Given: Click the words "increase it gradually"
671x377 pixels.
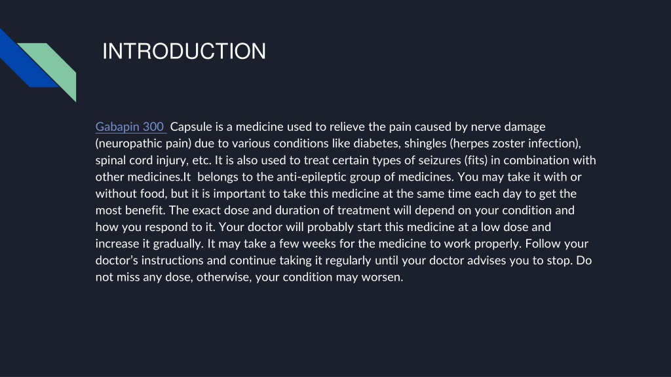Looking at the screenshot, I should (149, 243).
